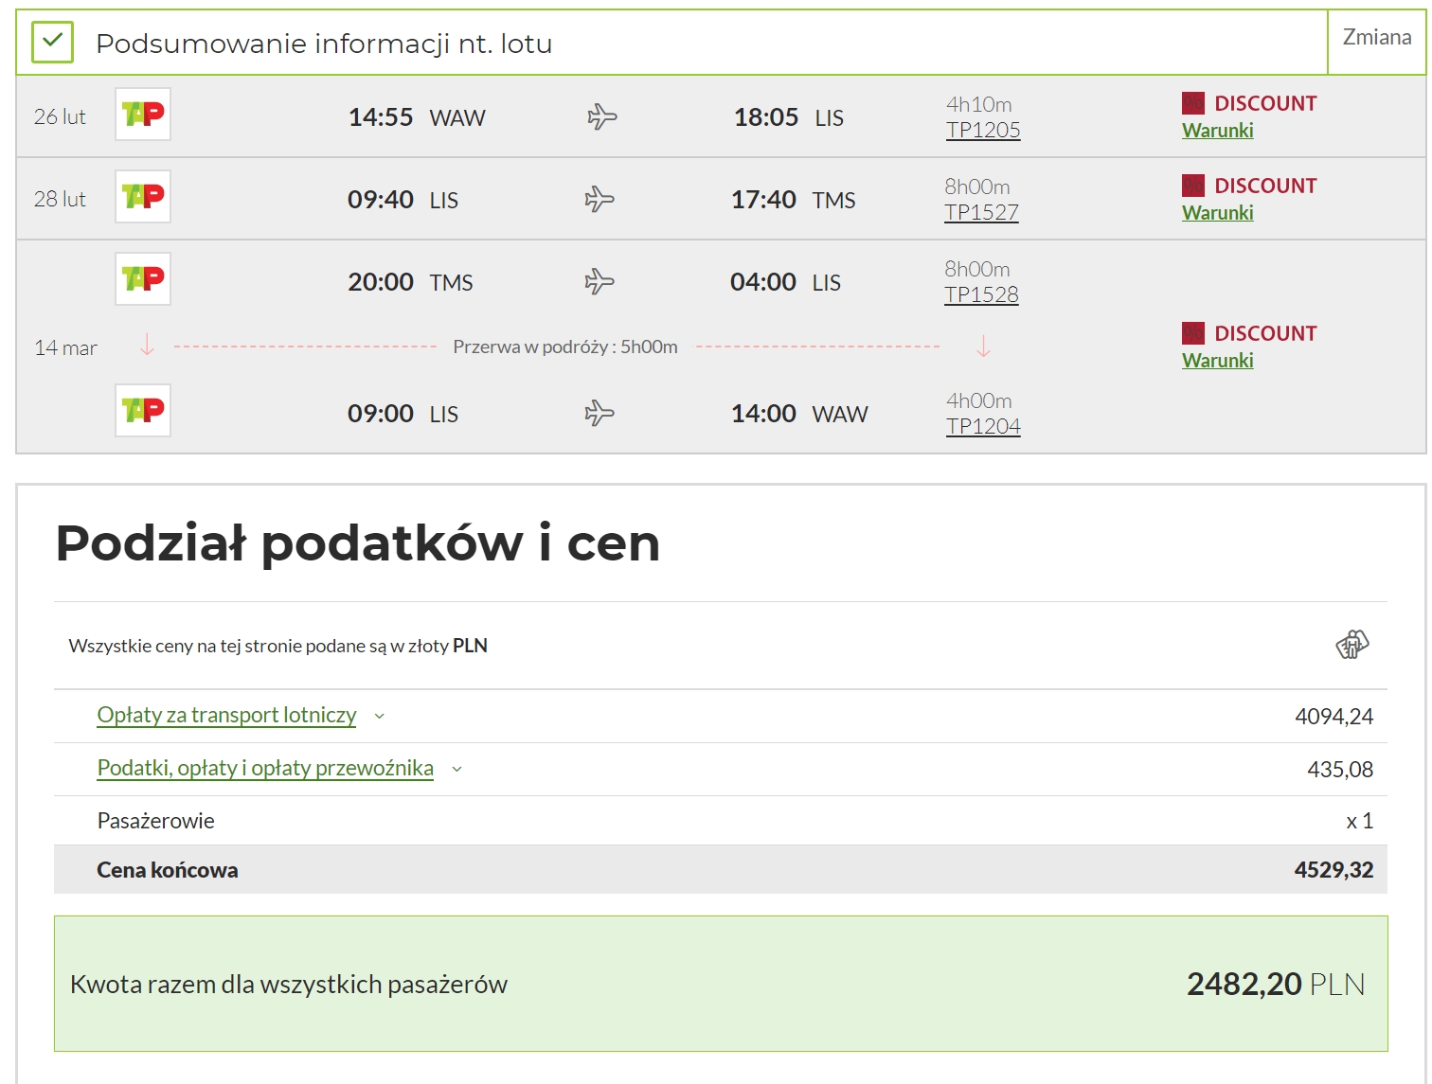Click the Cena końcowa value 4529,32
The width and height of the screenshot is (1432, 1084).
click(x=1334, y=870)
